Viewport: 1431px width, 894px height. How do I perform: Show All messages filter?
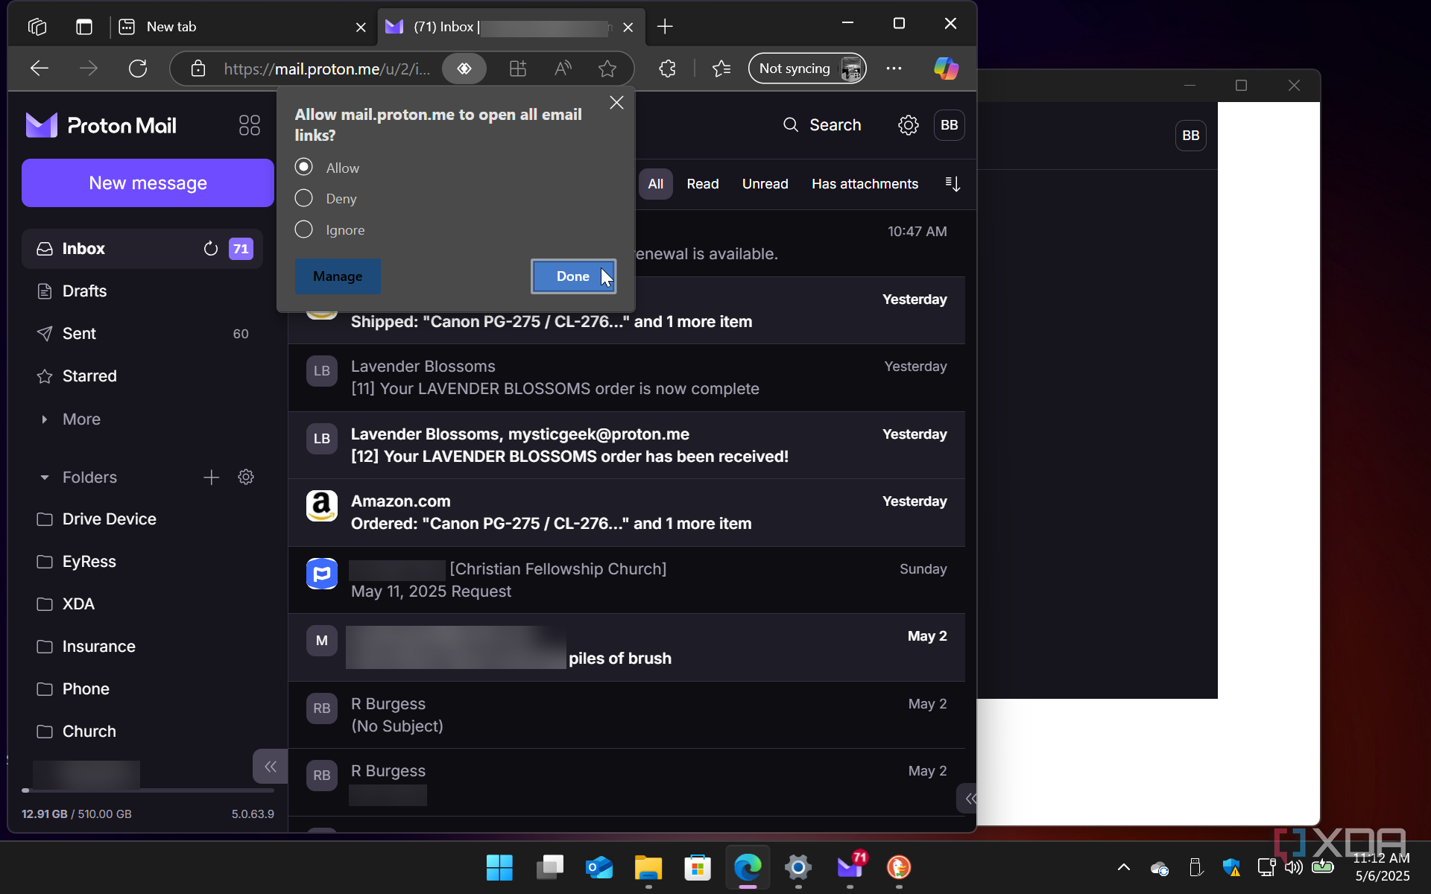[x=655, y=184]
